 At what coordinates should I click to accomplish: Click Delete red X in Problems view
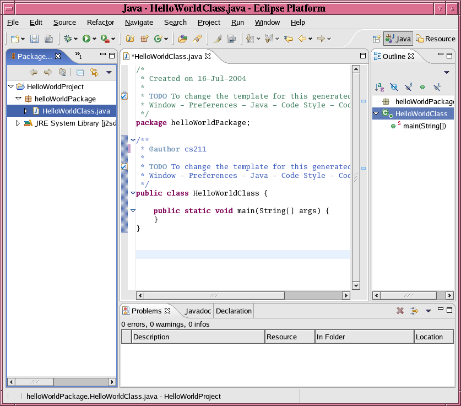400,311
